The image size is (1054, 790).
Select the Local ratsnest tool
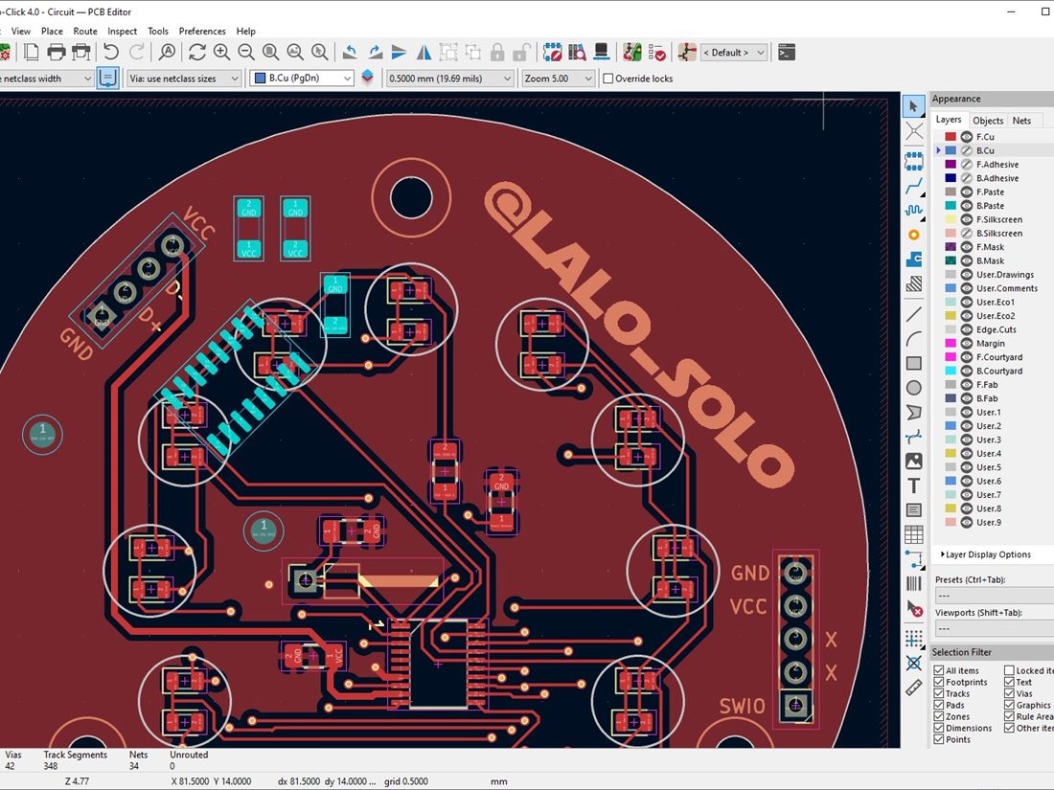(x=913, y=131)
